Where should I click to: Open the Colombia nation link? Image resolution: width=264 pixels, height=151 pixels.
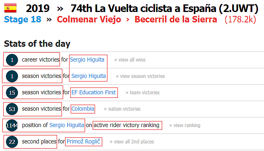[83, 109]
